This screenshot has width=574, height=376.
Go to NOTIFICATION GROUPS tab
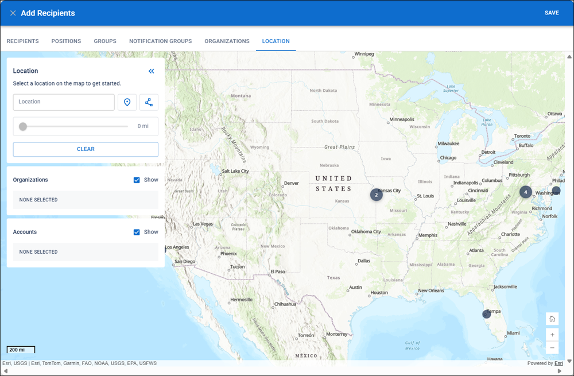pyautogui.click(x=160, y=41)
